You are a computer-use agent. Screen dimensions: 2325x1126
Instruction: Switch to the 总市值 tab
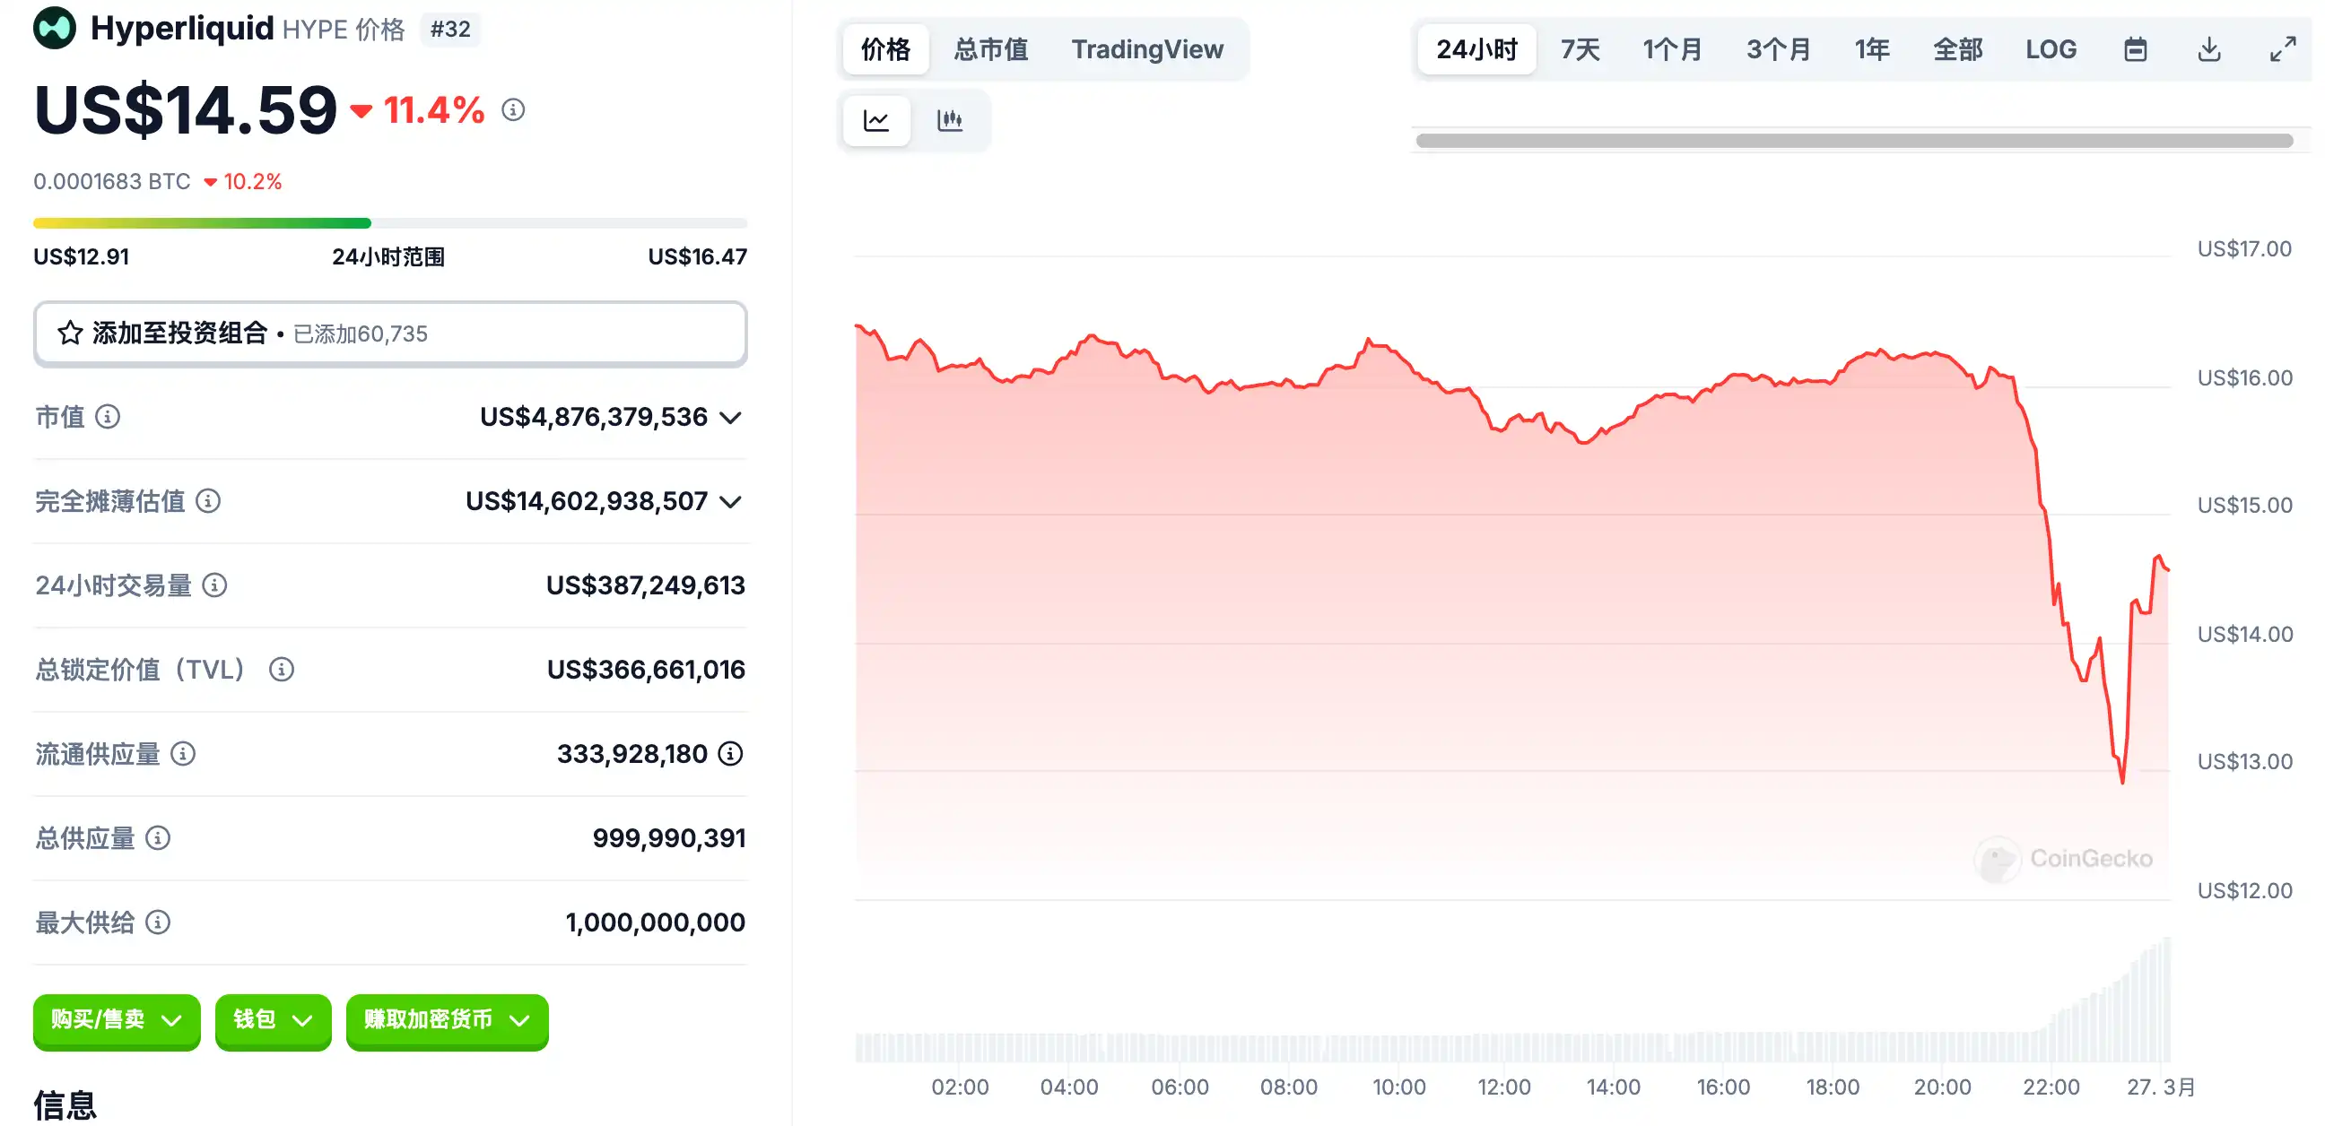[990, 48]
